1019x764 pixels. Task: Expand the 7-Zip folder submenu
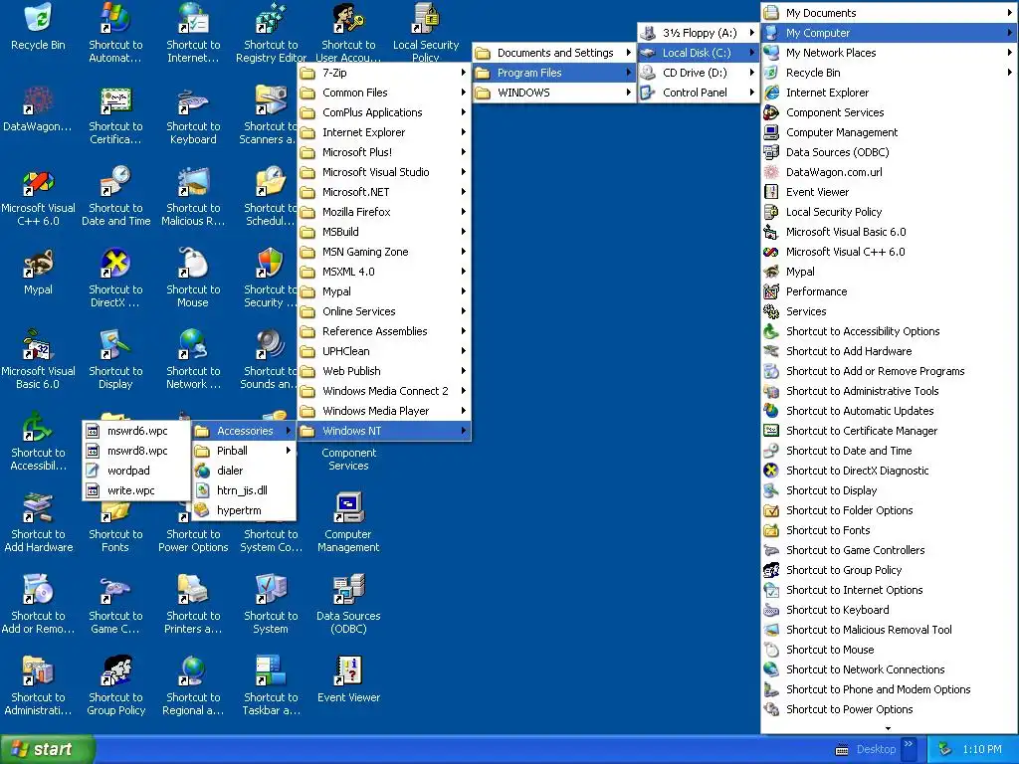coord(384,73)
